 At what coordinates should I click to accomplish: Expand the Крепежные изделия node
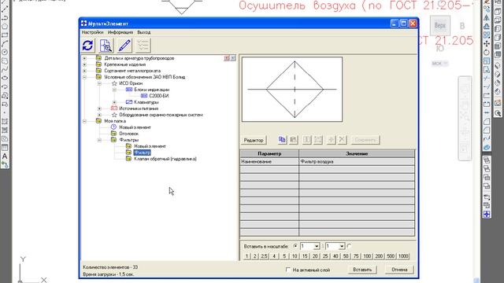84,64
